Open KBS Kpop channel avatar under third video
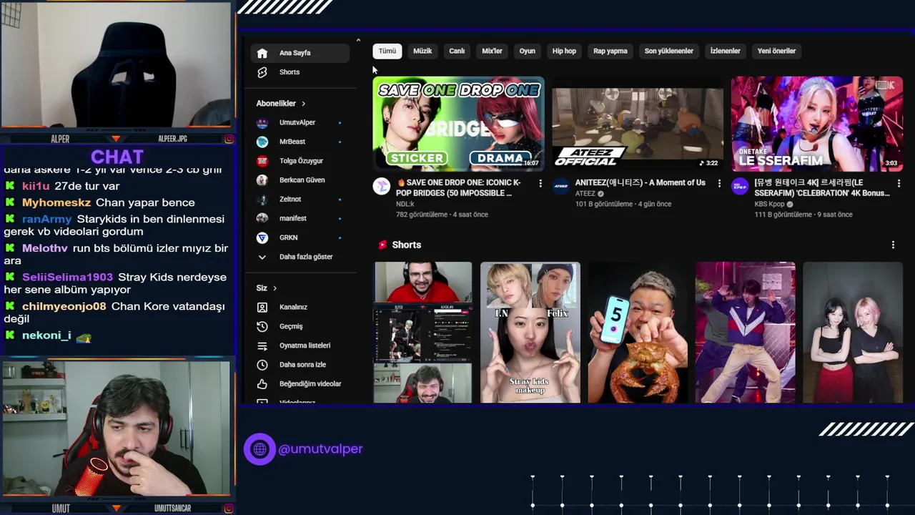This screenshot has width=915, height=515. click(739, 187)
